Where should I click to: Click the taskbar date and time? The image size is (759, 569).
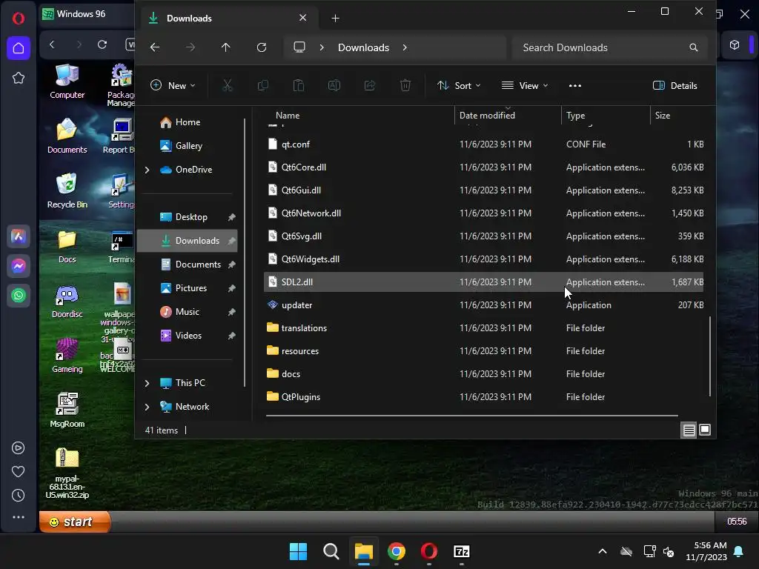(x=706, y=551)
